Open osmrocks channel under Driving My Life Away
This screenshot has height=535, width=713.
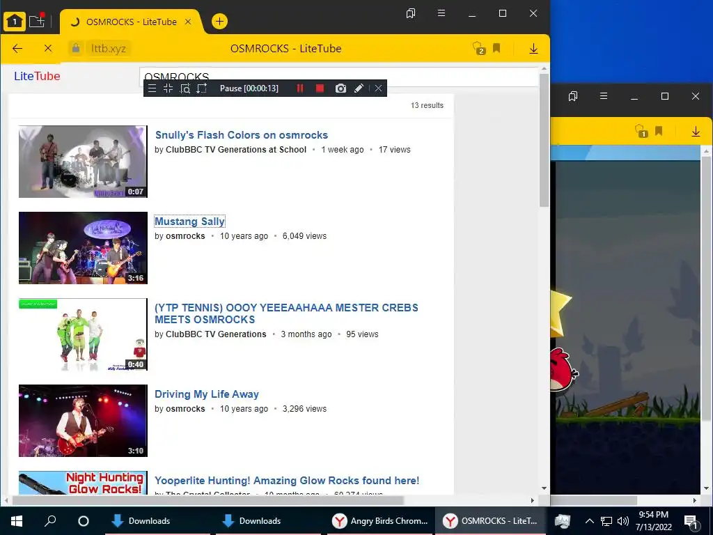[x=185, y=409]
